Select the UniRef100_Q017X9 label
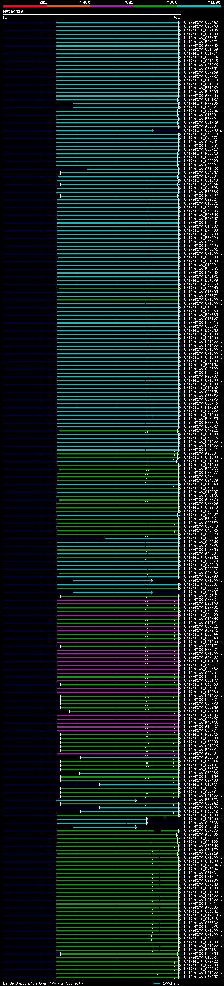This screenshot has width=224, height=986. [x=201, y=122]
